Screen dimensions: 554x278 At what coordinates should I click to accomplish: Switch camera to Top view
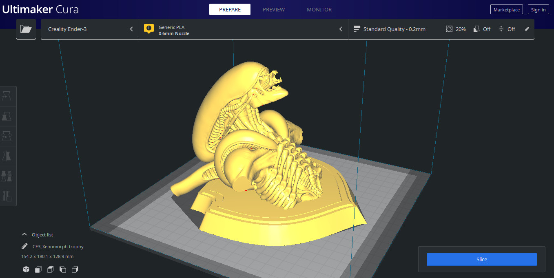pos(50,269)
